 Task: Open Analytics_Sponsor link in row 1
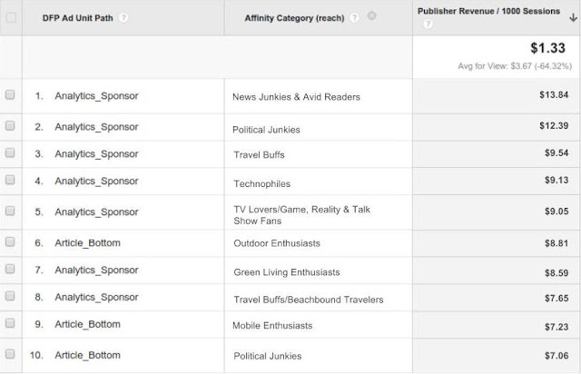(96, 96)
